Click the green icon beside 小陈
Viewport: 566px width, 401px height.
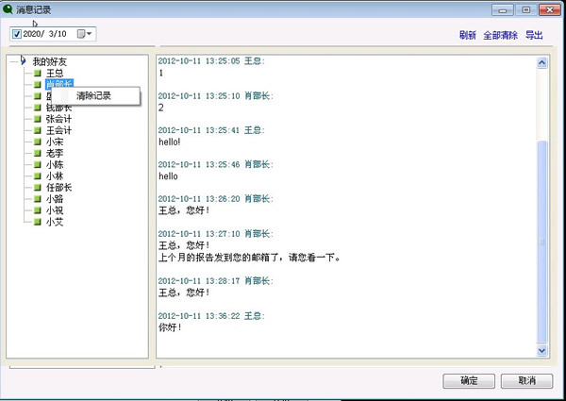(39, 164)
